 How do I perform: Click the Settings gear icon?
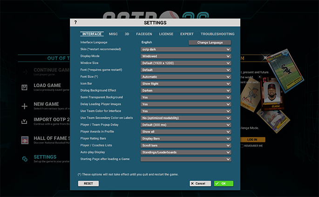pos(25,159)
